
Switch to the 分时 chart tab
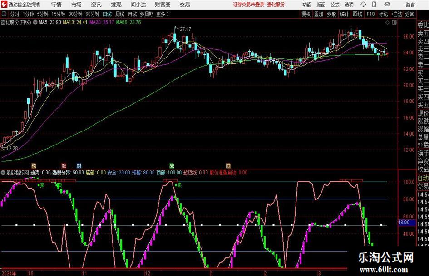click(x=15, y=14)
